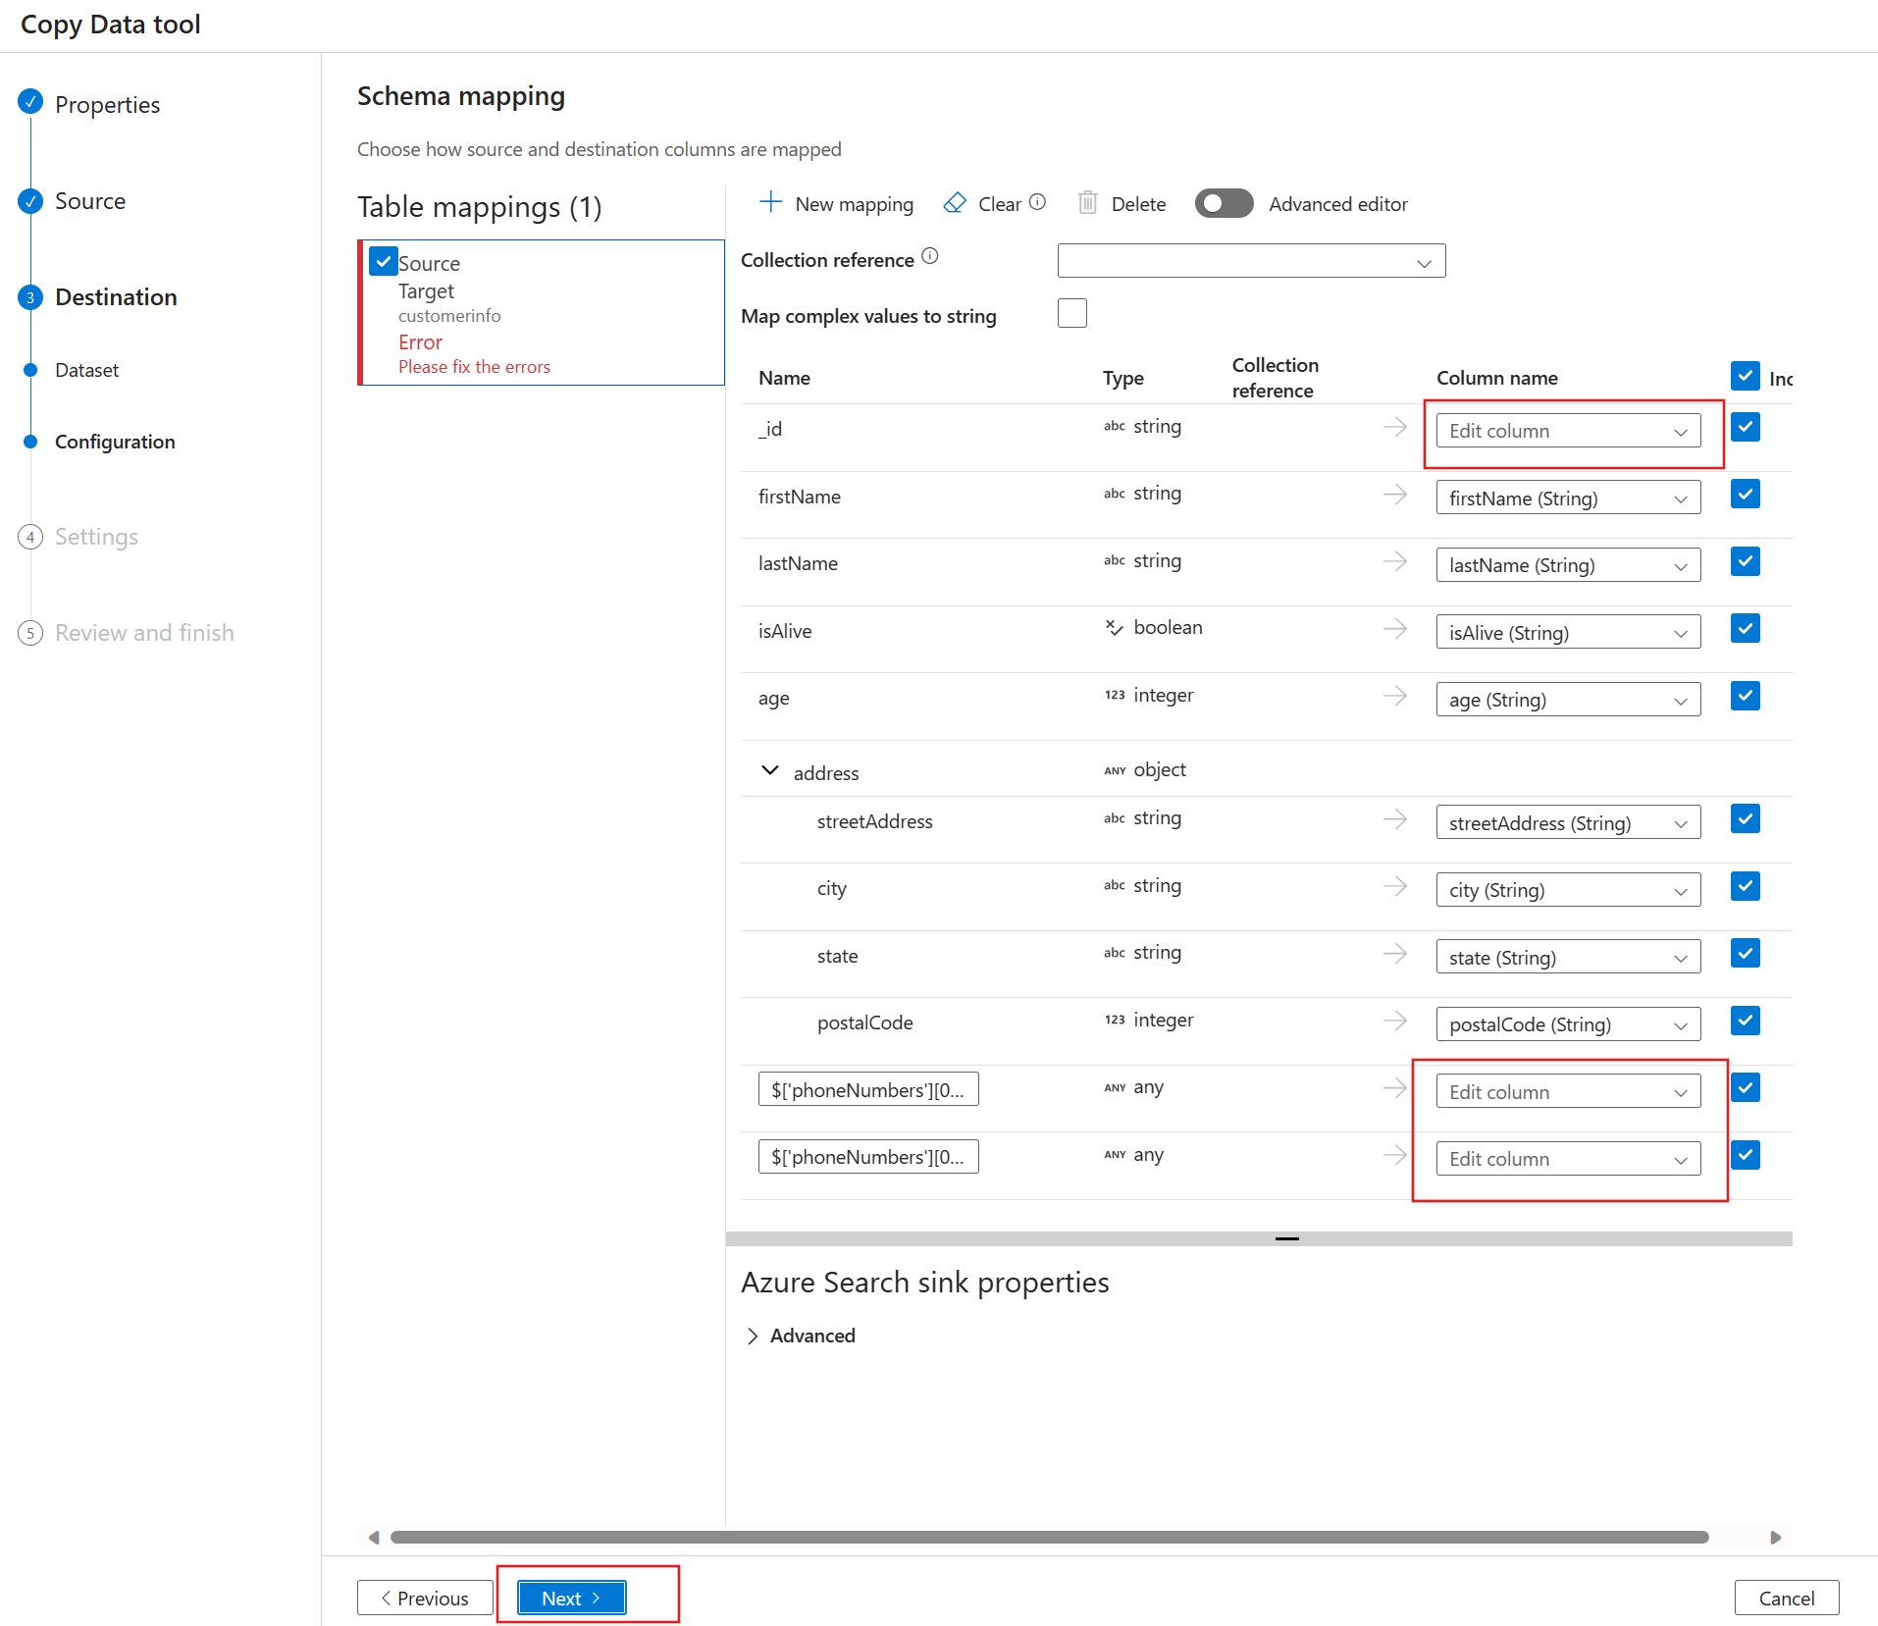Check the Map complex values to string box
The image size is (1878, 1626).
1071,314
